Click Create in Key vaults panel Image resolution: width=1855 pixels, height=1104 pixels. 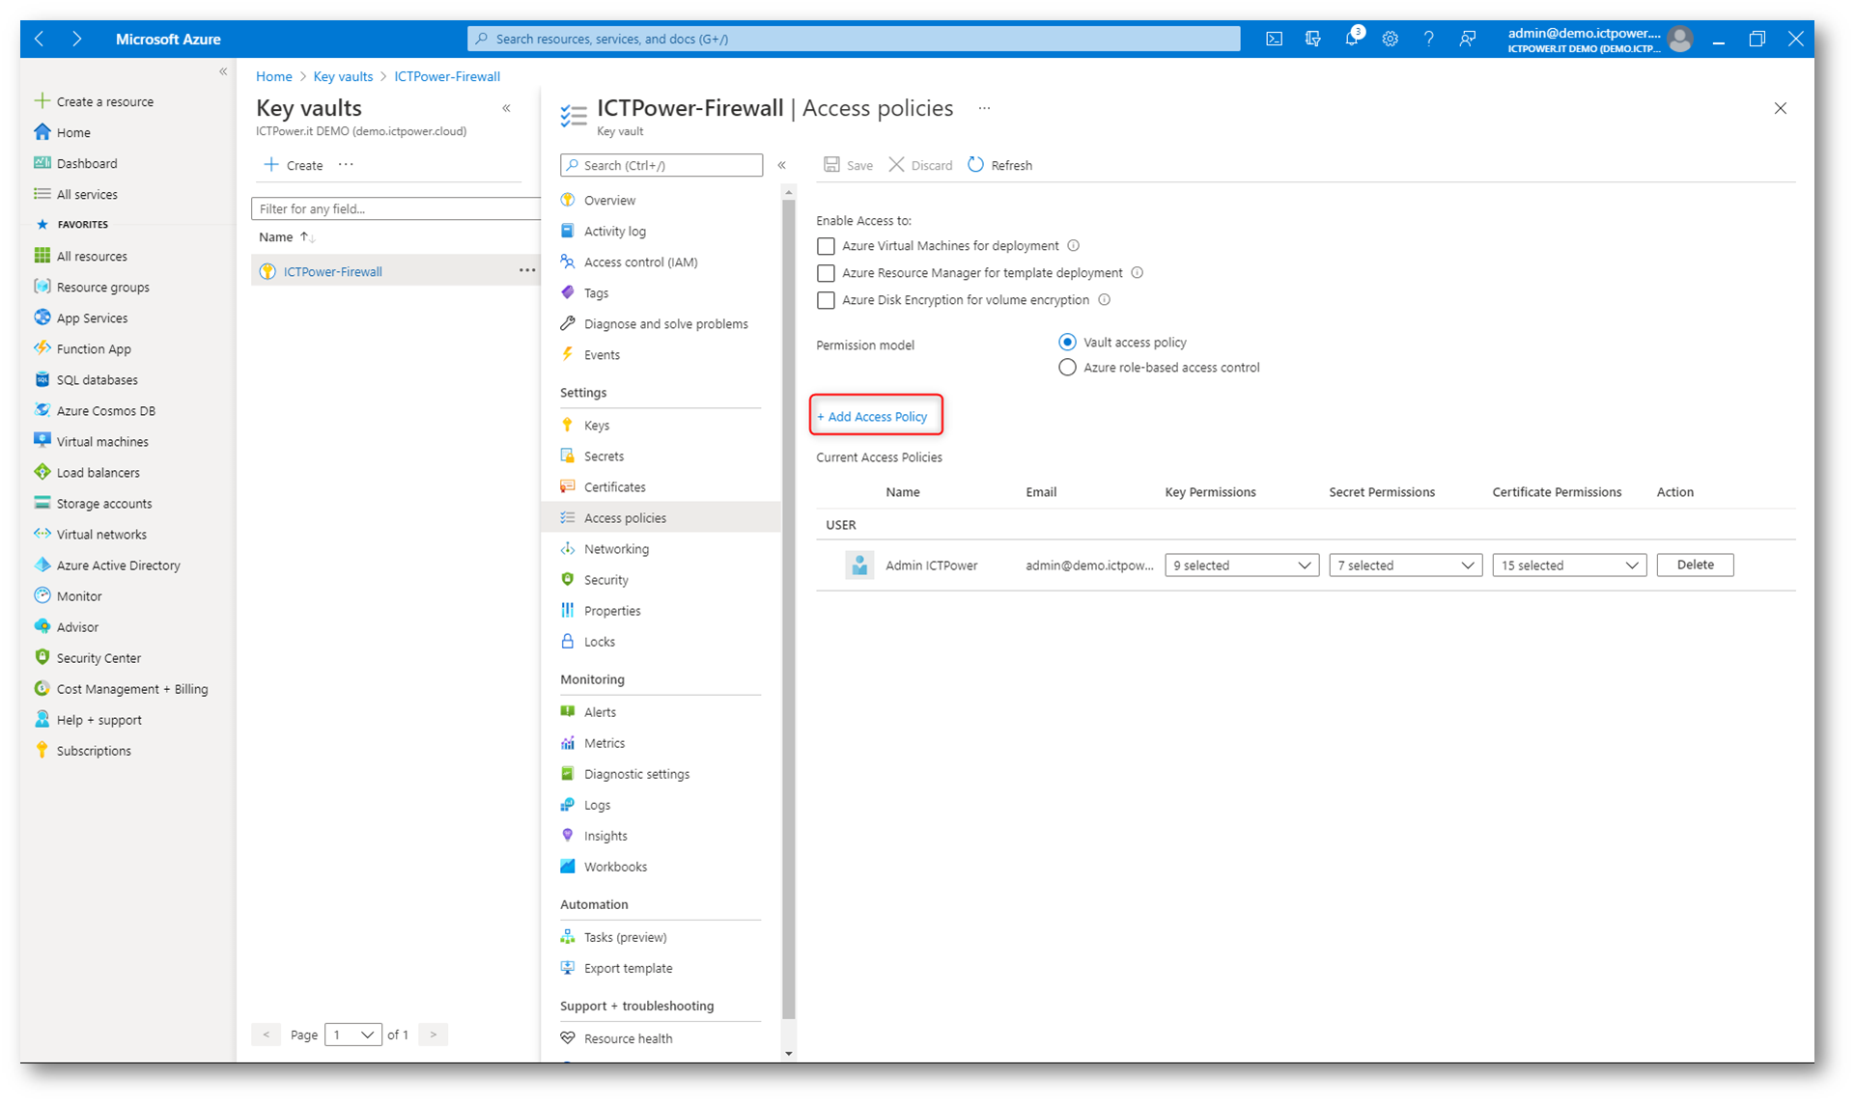(295, 165)
